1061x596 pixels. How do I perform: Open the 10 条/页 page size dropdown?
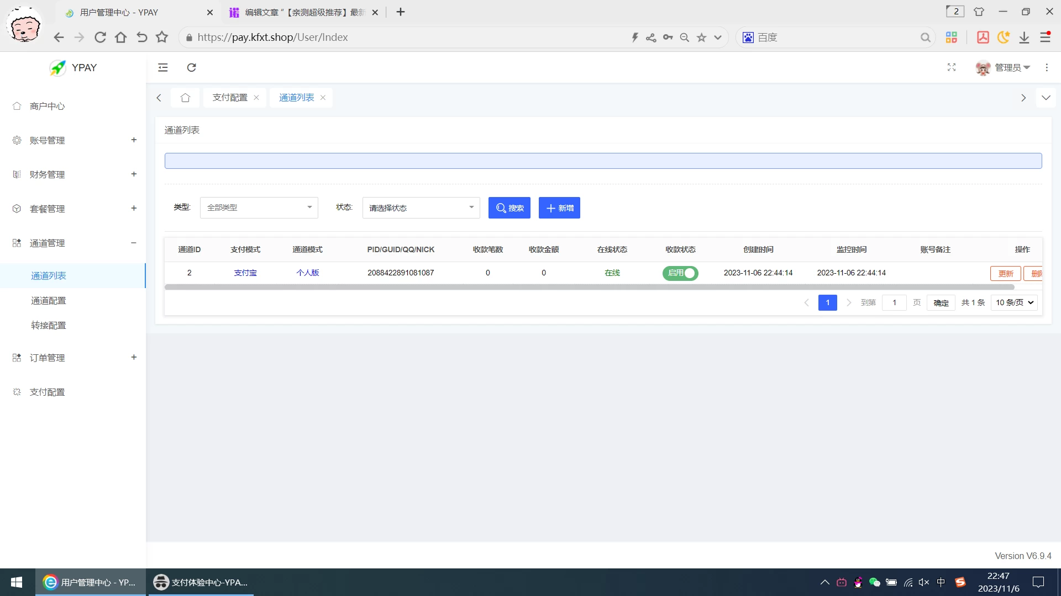[x=1014, y=302]
